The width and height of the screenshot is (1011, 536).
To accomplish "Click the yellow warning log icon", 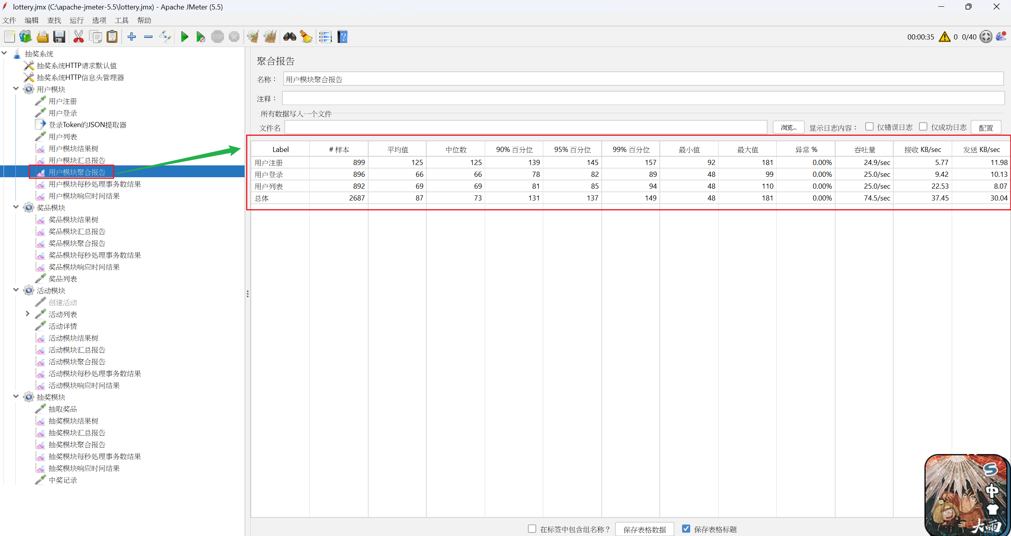I will pyautogui.click(x=944, y=37).
